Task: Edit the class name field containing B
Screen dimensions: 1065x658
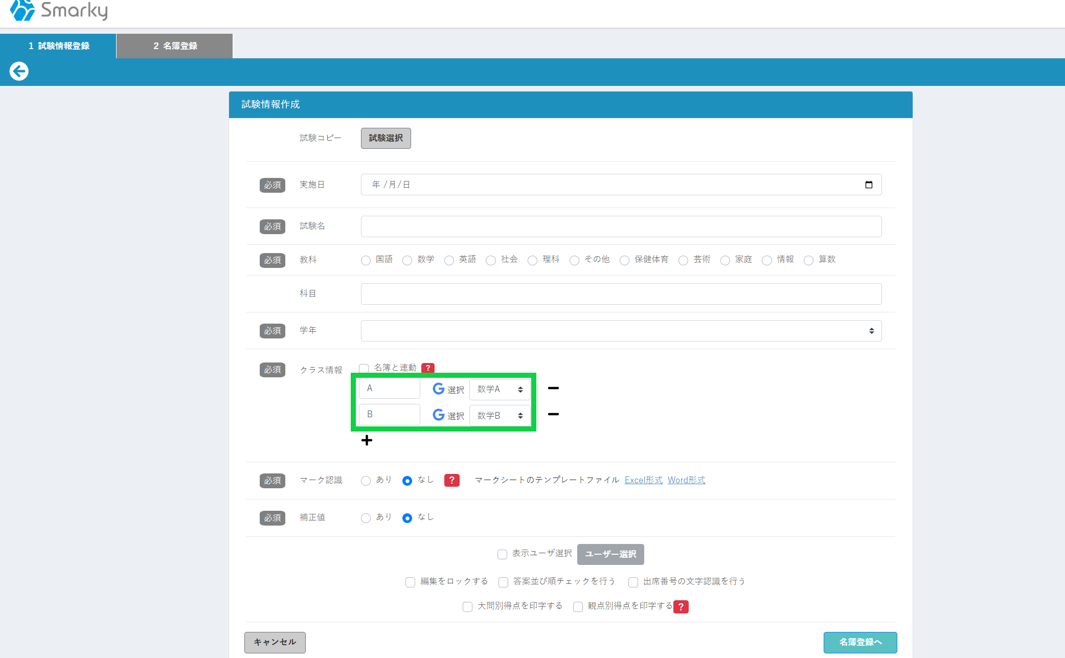Action: (x=390, y=415)
